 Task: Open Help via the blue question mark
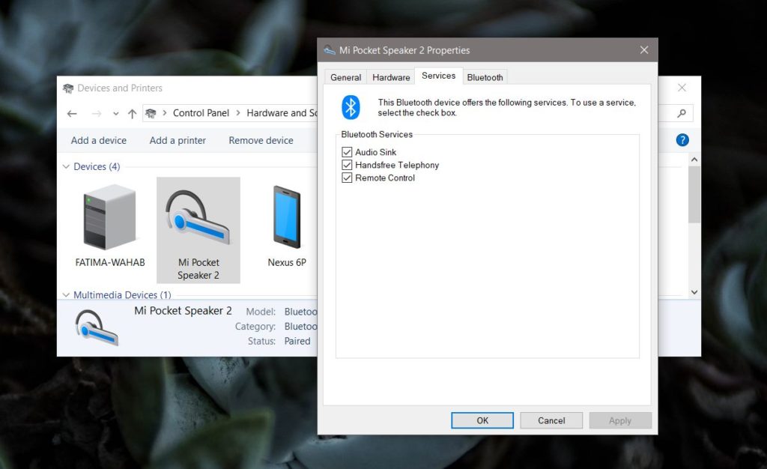coord(682,140)
